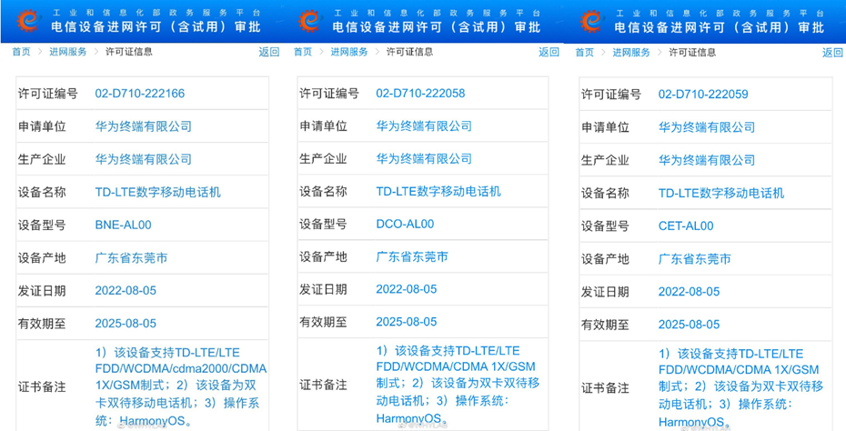This screenshot has height=431, width=846.
Task: Click 返回 on the DCO-AL00 license page
Action: tap(549, 52)
